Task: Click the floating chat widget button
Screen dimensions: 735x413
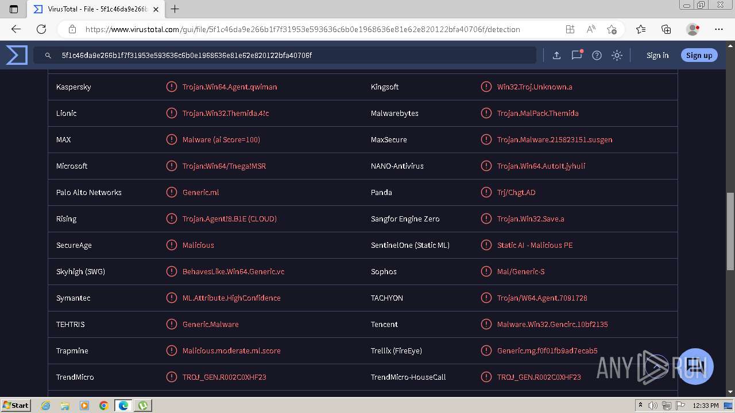Action: pyautogui.click(x=696, y=366)
